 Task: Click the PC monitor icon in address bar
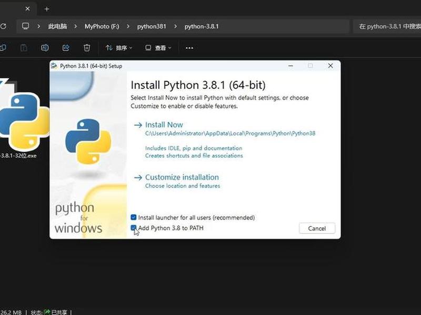(25, 26)
